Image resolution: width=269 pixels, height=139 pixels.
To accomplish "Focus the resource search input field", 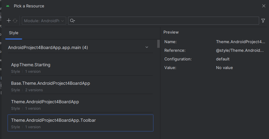I will pos(166,21).
